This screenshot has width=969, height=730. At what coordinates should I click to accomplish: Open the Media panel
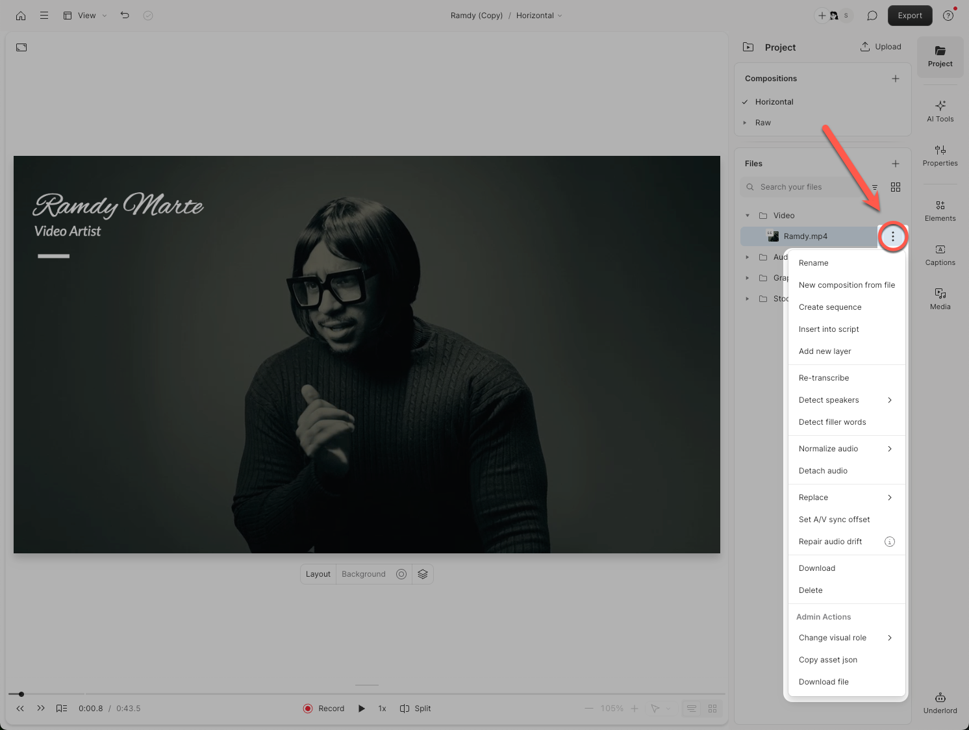click(x=940, y=298)
